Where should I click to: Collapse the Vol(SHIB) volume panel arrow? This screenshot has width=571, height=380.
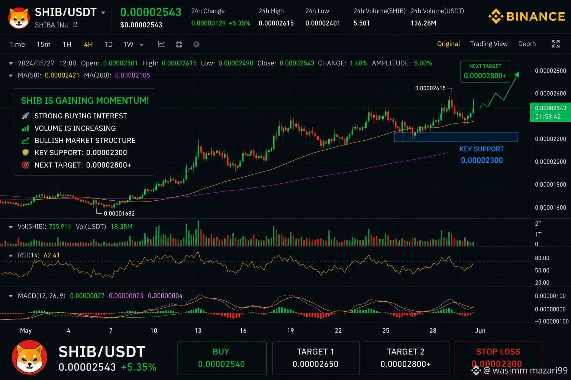(x=11, y=227)
